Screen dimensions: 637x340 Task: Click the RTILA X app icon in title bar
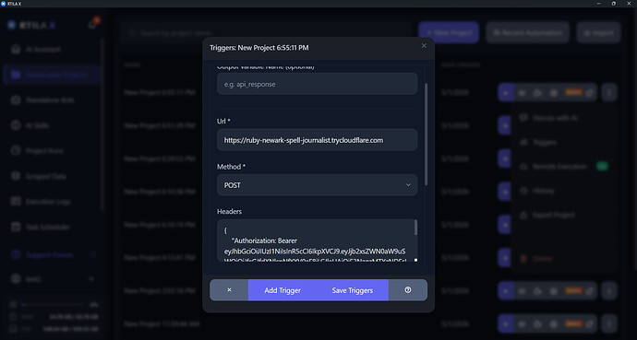(4, 4)
